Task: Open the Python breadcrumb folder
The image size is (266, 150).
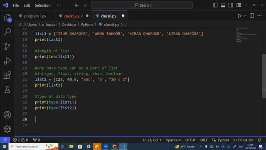Action: pyautogui.click(x=86, y=25)
